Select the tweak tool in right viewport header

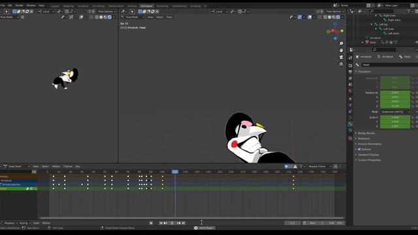[x=132, y=12]
